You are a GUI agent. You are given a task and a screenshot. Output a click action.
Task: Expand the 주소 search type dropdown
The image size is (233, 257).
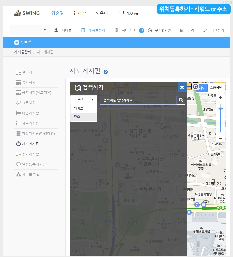[x=84, y=99]
